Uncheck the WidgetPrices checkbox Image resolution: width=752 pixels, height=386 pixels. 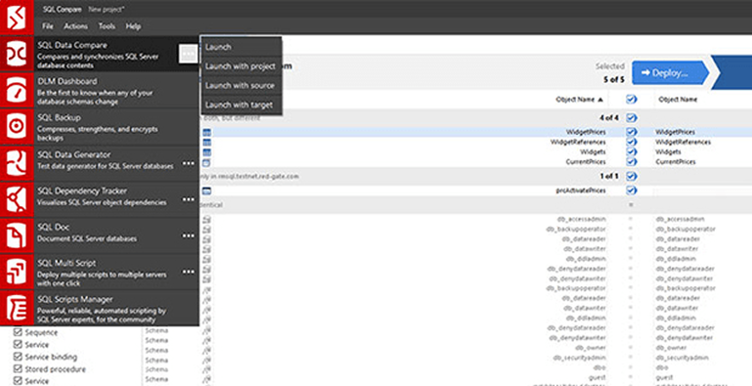coord(631,132)
